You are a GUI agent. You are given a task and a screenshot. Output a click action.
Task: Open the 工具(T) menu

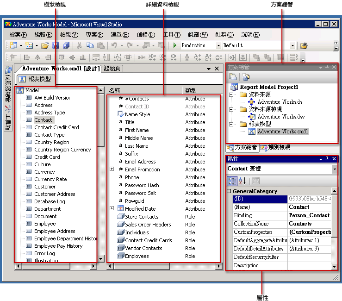tap(172, 34)
